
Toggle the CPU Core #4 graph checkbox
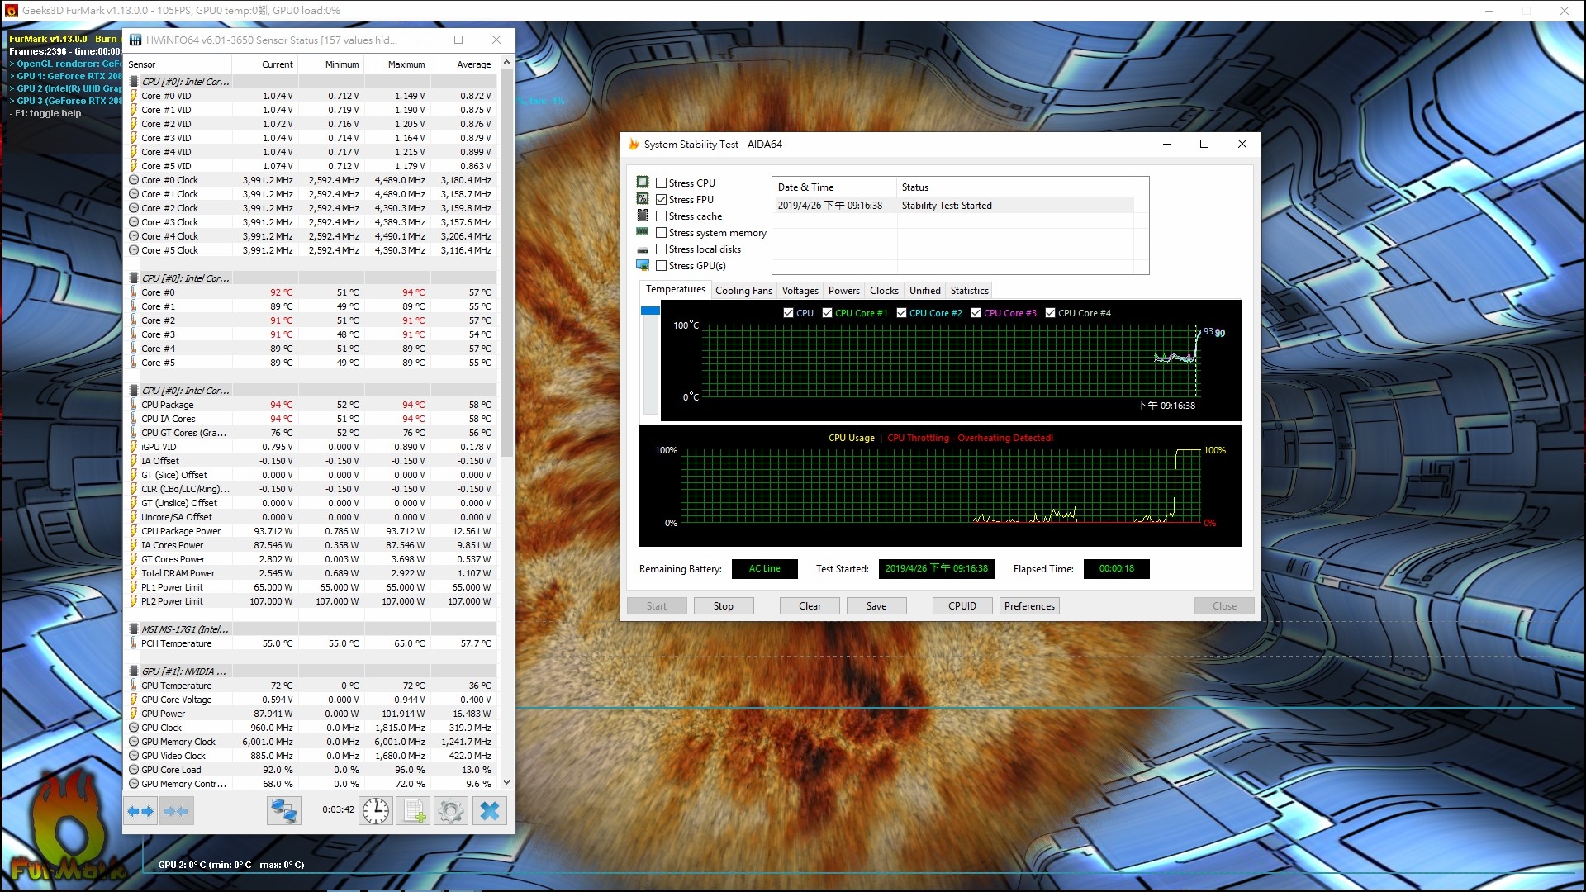click(x=1050, y=313)
